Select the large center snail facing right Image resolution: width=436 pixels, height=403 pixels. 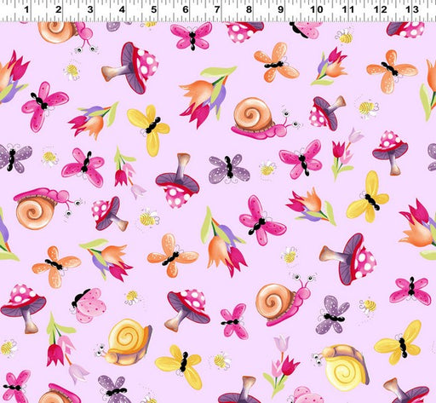[x=267, y=118]
